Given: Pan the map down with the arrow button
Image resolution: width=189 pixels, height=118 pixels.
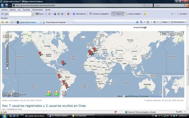Looking at the screenshot, I should pos(7,39).
